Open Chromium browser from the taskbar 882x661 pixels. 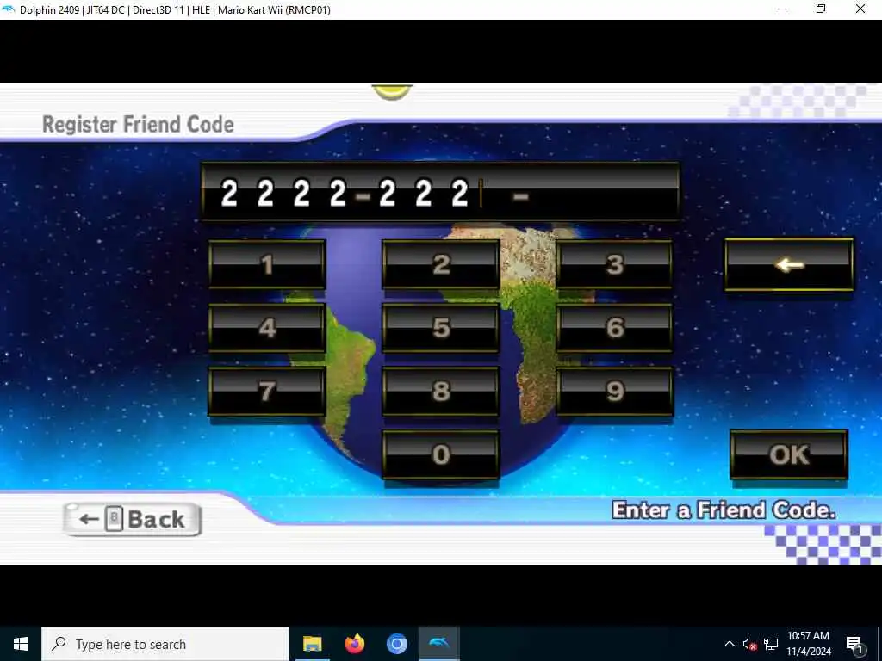396,644
